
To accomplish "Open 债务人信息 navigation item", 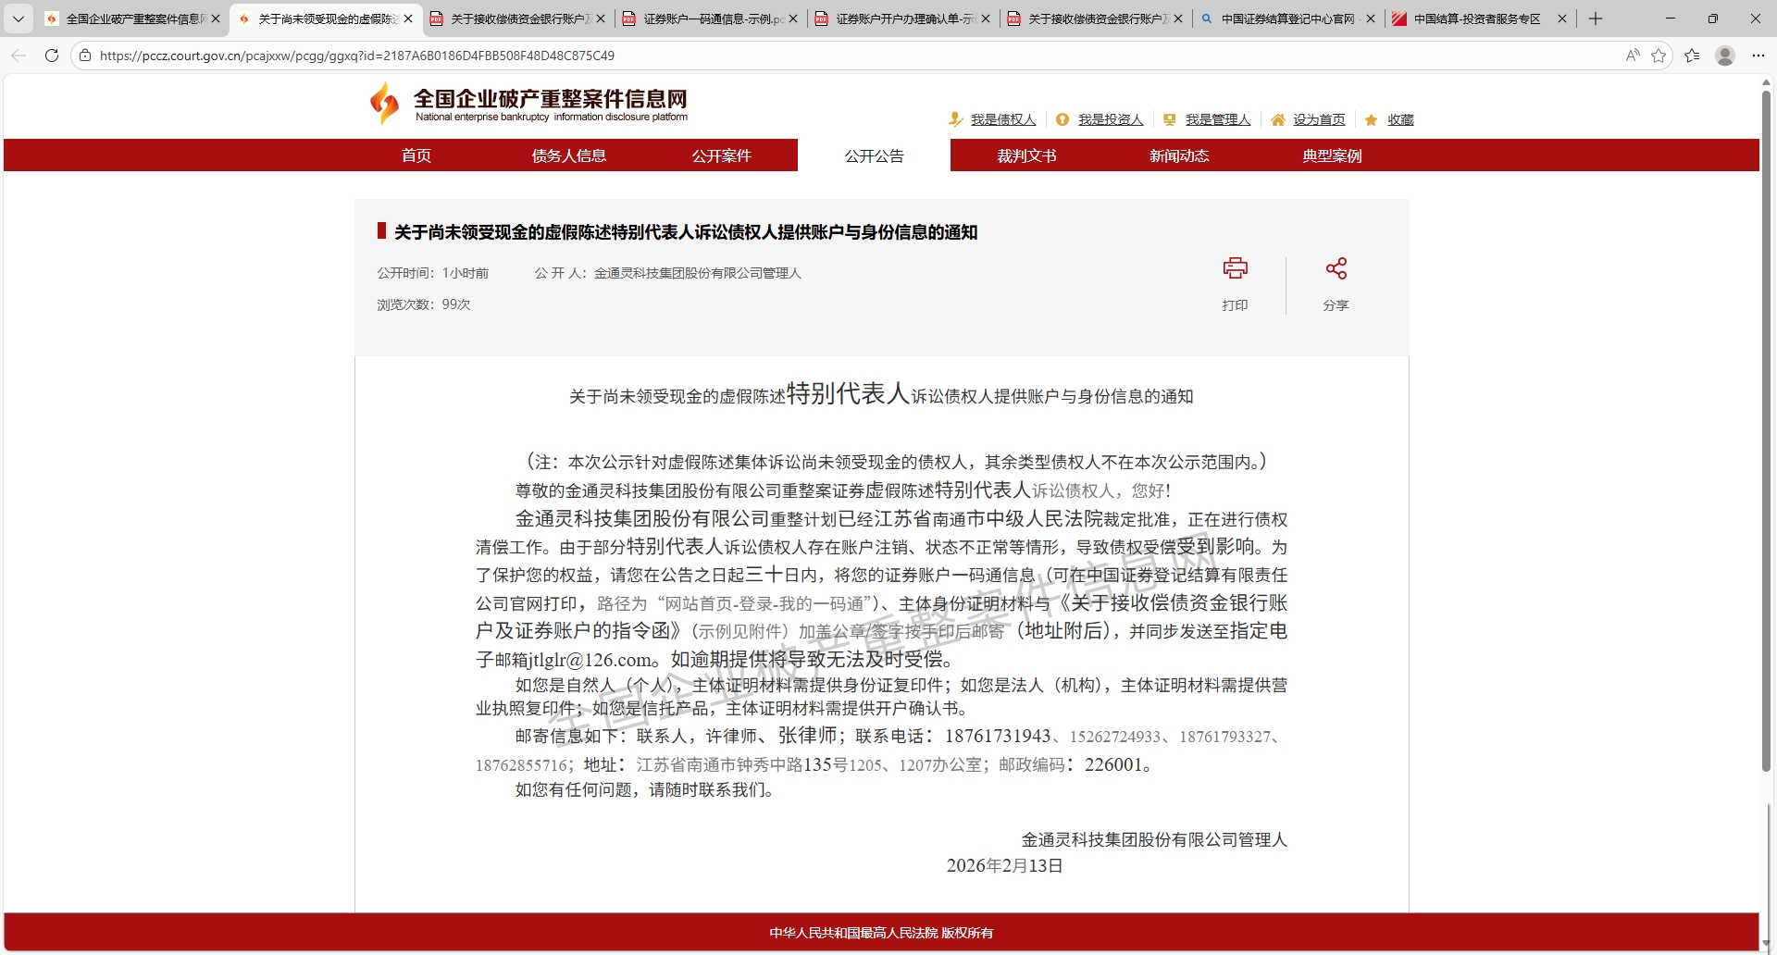I will tap(568, 155).
